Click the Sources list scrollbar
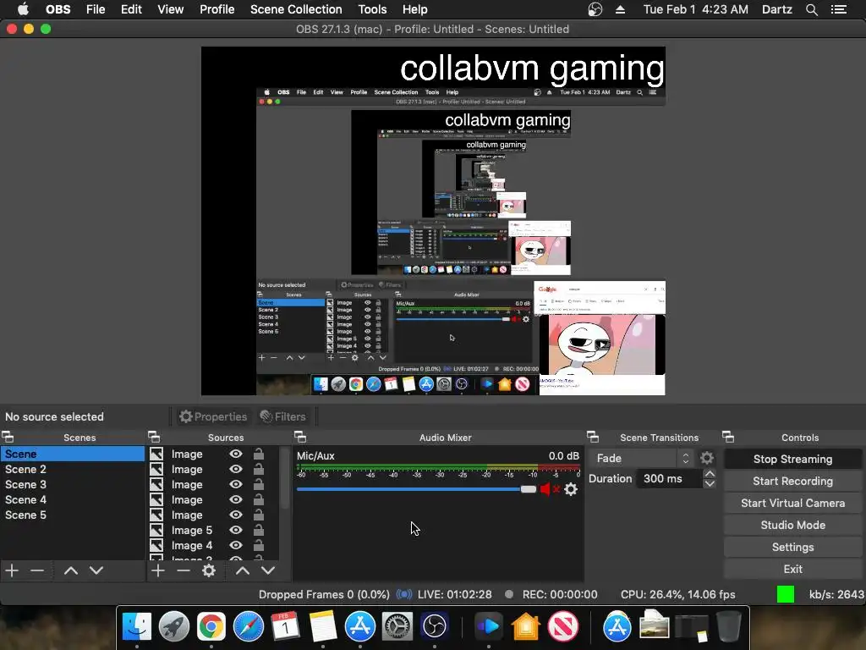Image resolution: width=866 pixels, height=650 pixels. [x=284, y=478]
